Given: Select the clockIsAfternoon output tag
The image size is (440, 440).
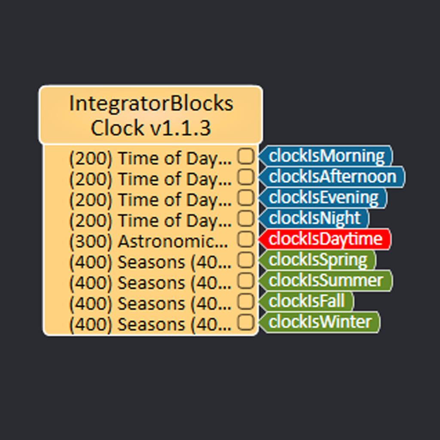Looking at the screenshot, I should coord(331,177).
